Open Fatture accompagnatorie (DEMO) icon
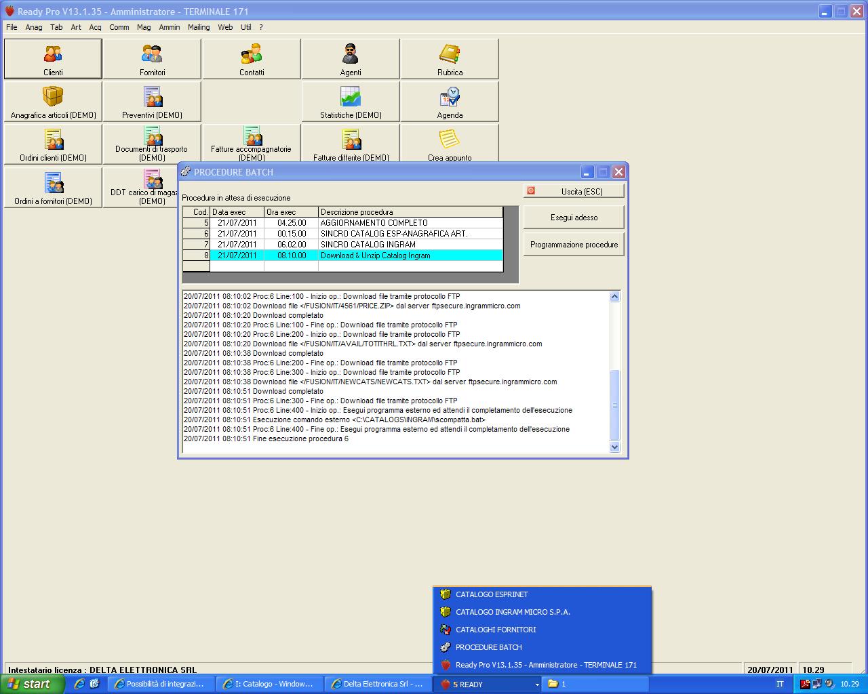Viewport: 868px width, 694px height. (x=252, y=144)
